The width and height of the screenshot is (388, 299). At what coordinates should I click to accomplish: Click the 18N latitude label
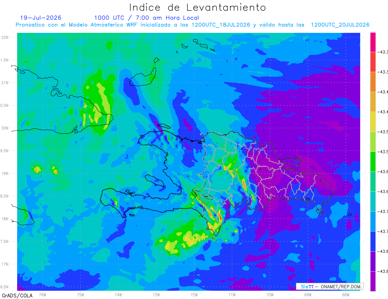click(x=5, y=219)
